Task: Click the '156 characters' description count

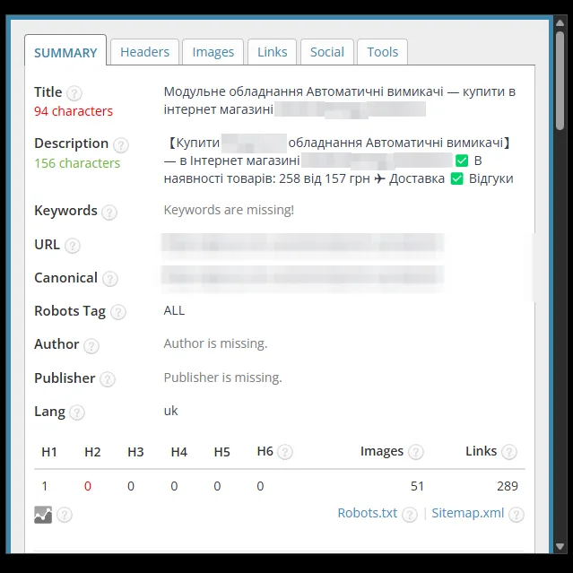Action: [77, 163]
